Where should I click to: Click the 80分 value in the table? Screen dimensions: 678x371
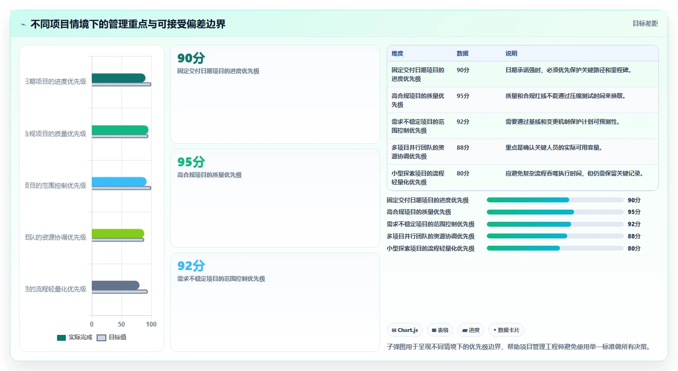(x=463, y=173)
